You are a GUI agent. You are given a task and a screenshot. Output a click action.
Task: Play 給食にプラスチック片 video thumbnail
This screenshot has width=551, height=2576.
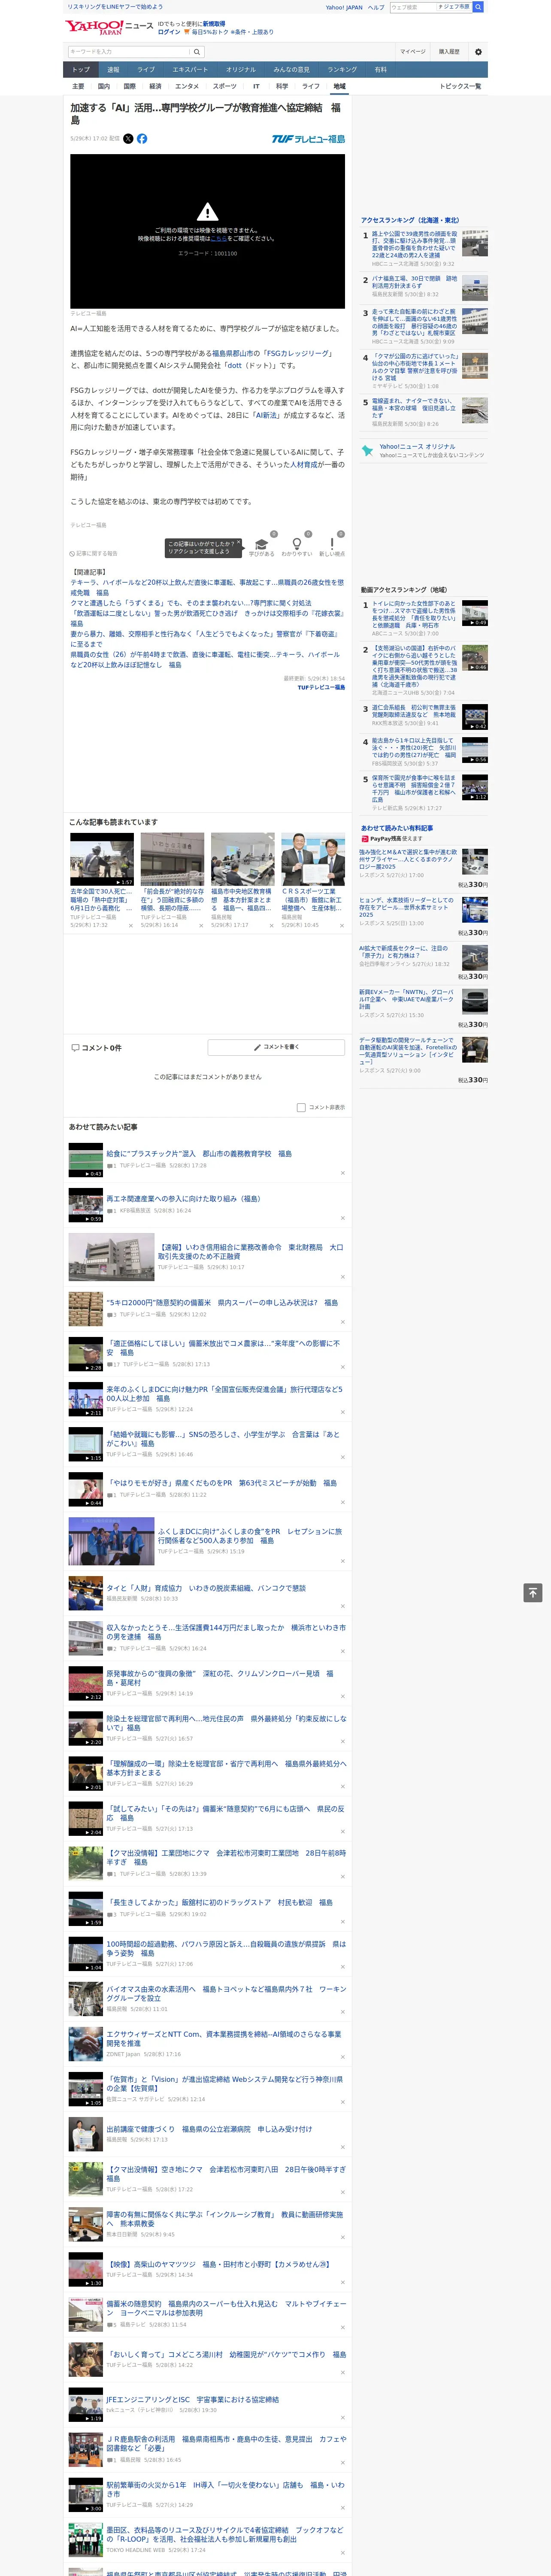point(85,1160)
